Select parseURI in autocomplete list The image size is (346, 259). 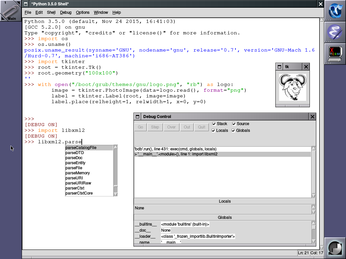coord(89,178)
